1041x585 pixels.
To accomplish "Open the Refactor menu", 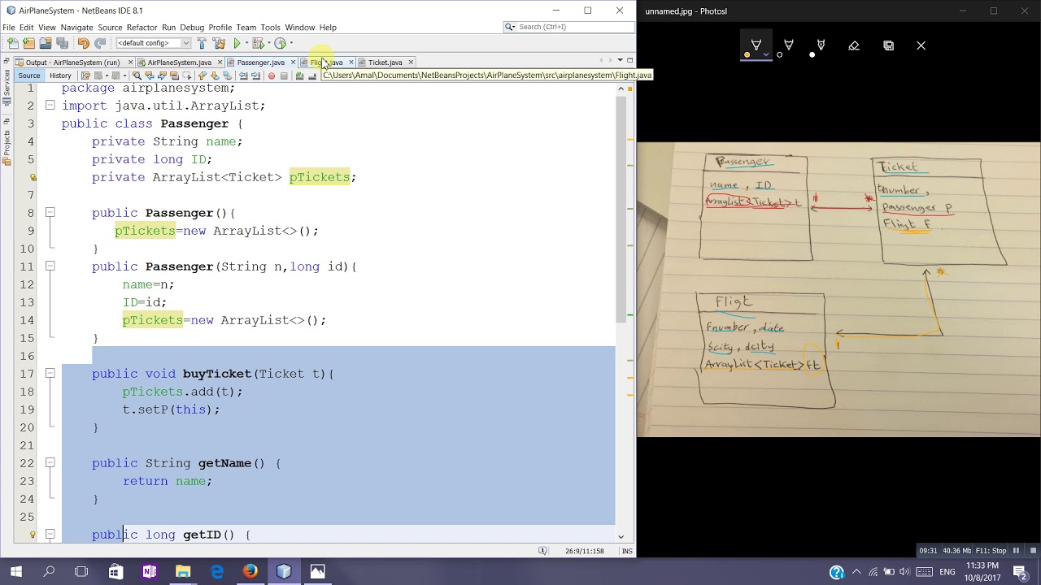I will pos(142,27).
